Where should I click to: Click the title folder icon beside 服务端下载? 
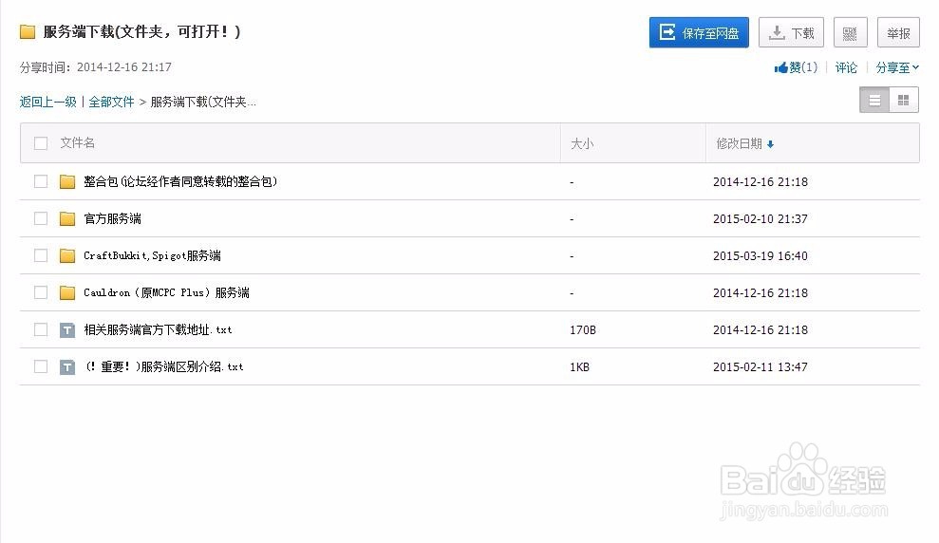[x=28, y=31]
